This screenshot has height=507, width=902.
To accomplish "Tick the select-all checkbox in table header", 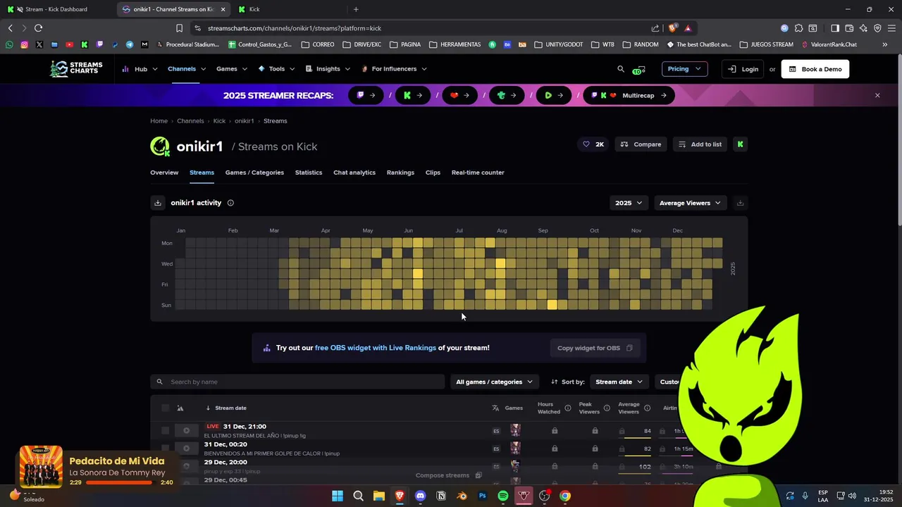I will (x=165, y=408).
